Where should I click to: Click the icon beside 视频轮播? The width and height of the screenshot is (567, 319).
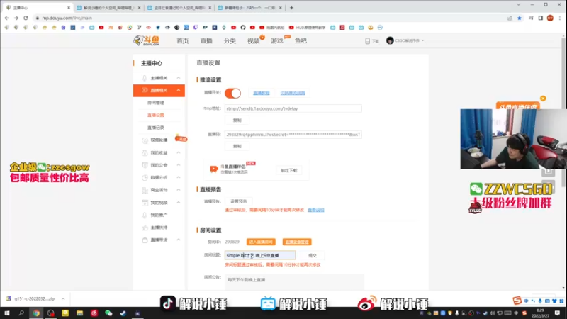click(x=145, y=140)
